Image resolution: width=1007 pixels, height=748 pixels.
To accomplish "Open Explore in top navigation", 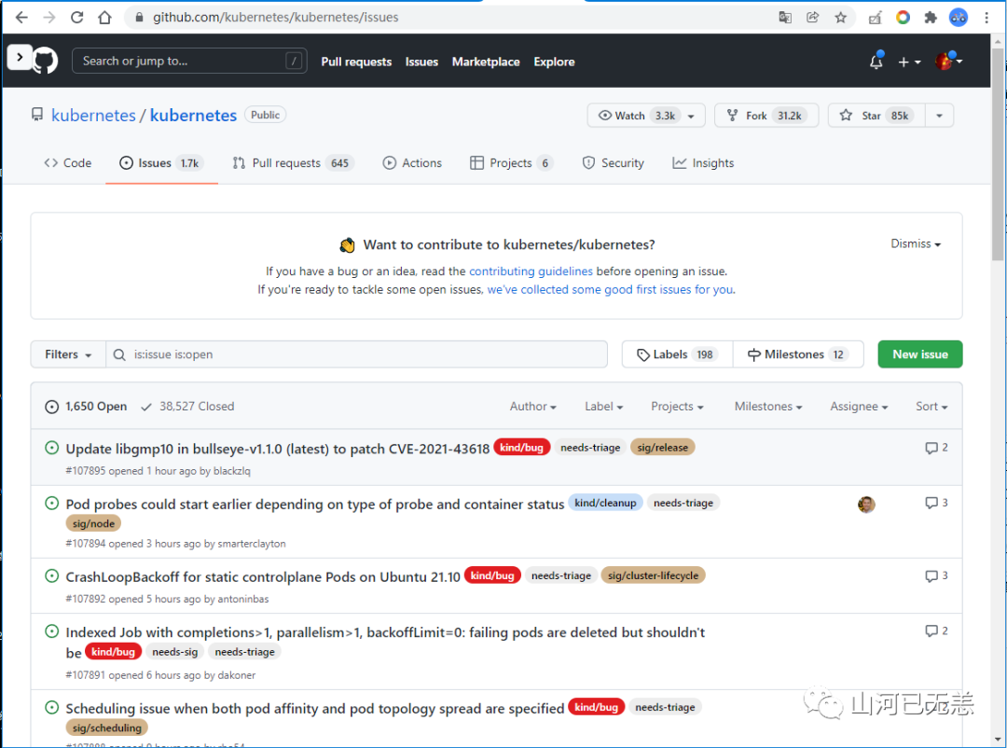I will (554, 62).
